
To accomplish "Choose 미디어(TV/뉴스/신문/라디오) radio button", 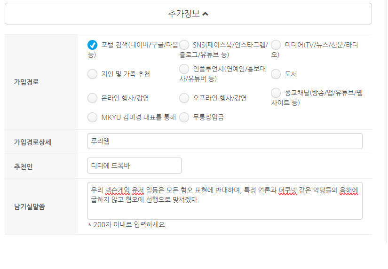I will 276,45.
